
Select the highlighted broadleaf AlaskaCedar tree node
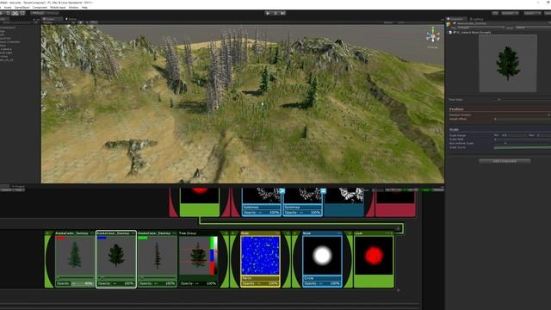pos(116,259)
